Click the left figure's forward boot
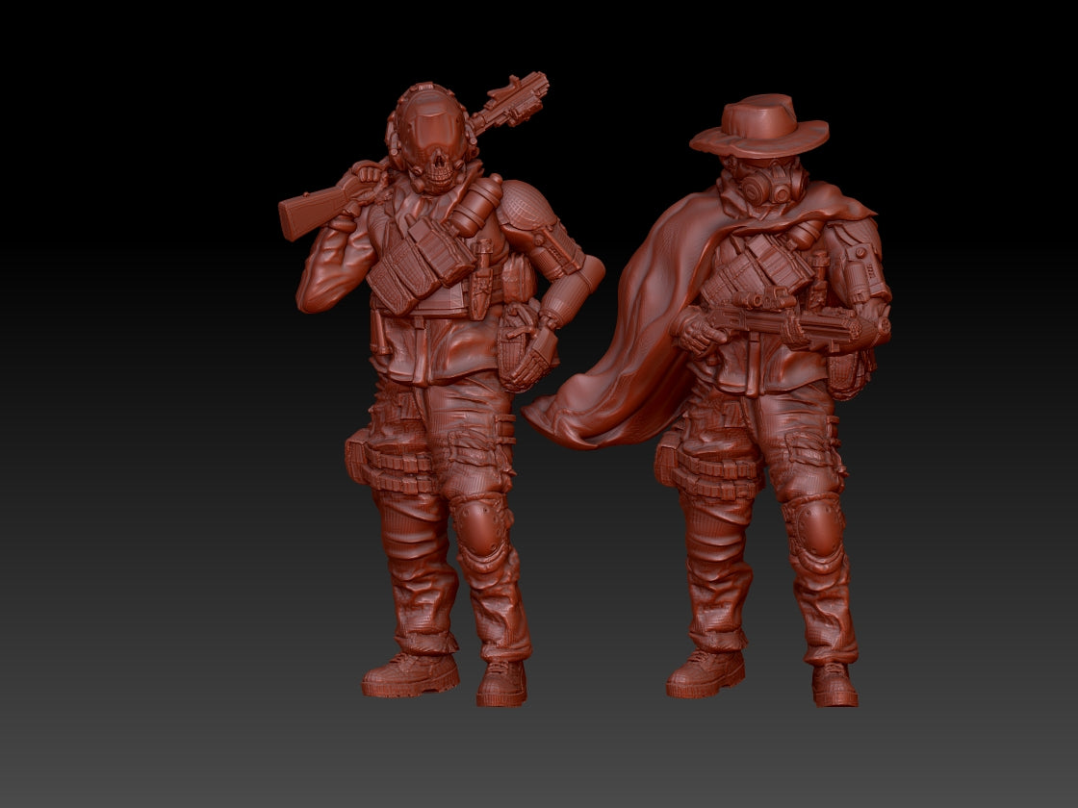 point(411,673)
